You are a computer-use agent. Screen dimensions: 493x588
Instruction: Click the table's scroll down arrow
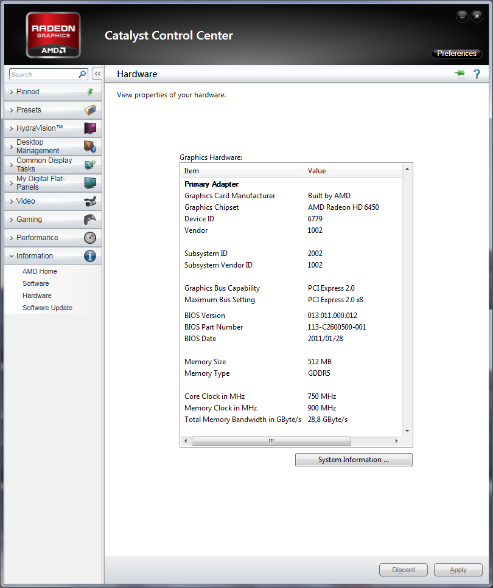407,431
